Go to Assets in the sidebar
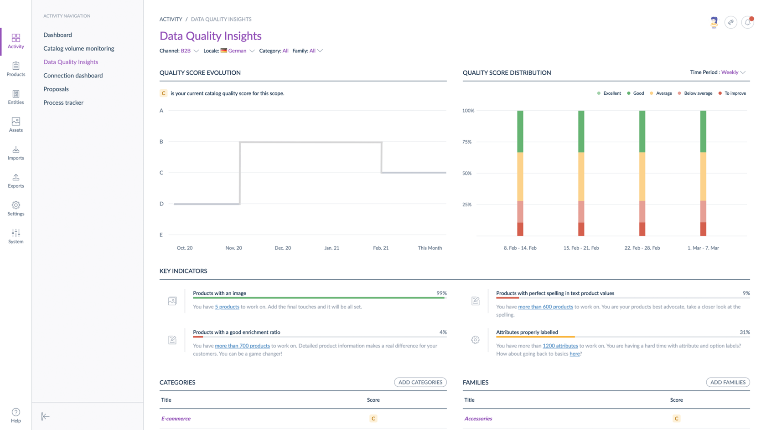Image resolution: width=766 pixels, height=430 pixels. 16,124
